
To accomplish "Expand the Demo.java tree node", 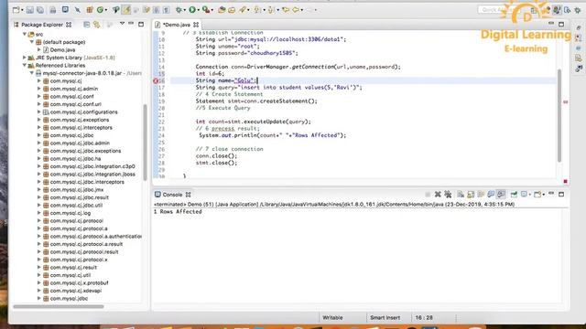I will click(38, 49).
